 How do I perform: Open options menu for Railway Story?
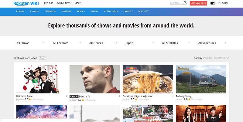pos(226,96)
